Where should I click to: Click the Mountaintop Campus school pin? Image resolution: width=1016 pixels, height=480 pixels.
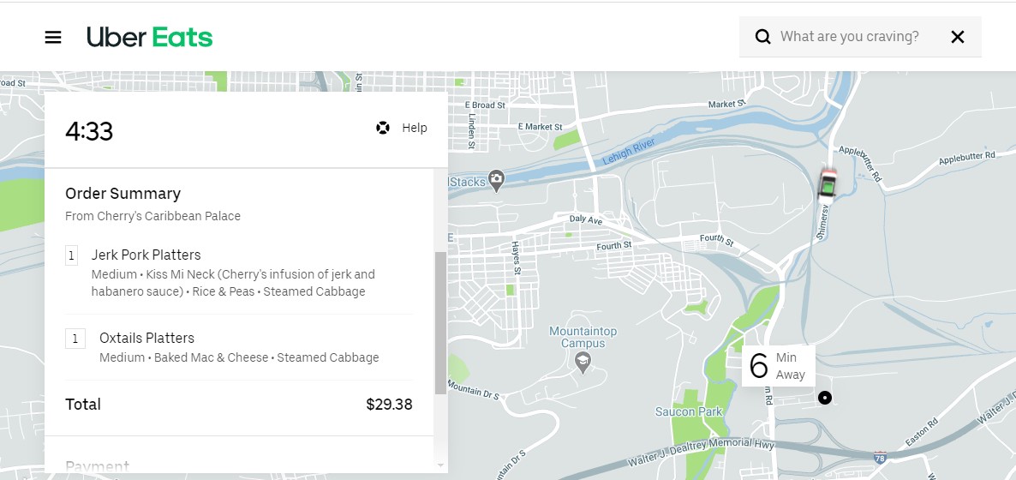click(x=583, y=359)
